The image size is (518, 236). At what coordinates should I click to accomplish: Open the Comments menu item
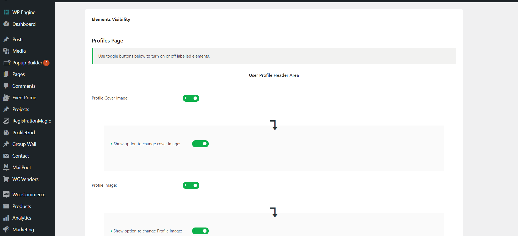pyautogui.click(x=24, y=86)
